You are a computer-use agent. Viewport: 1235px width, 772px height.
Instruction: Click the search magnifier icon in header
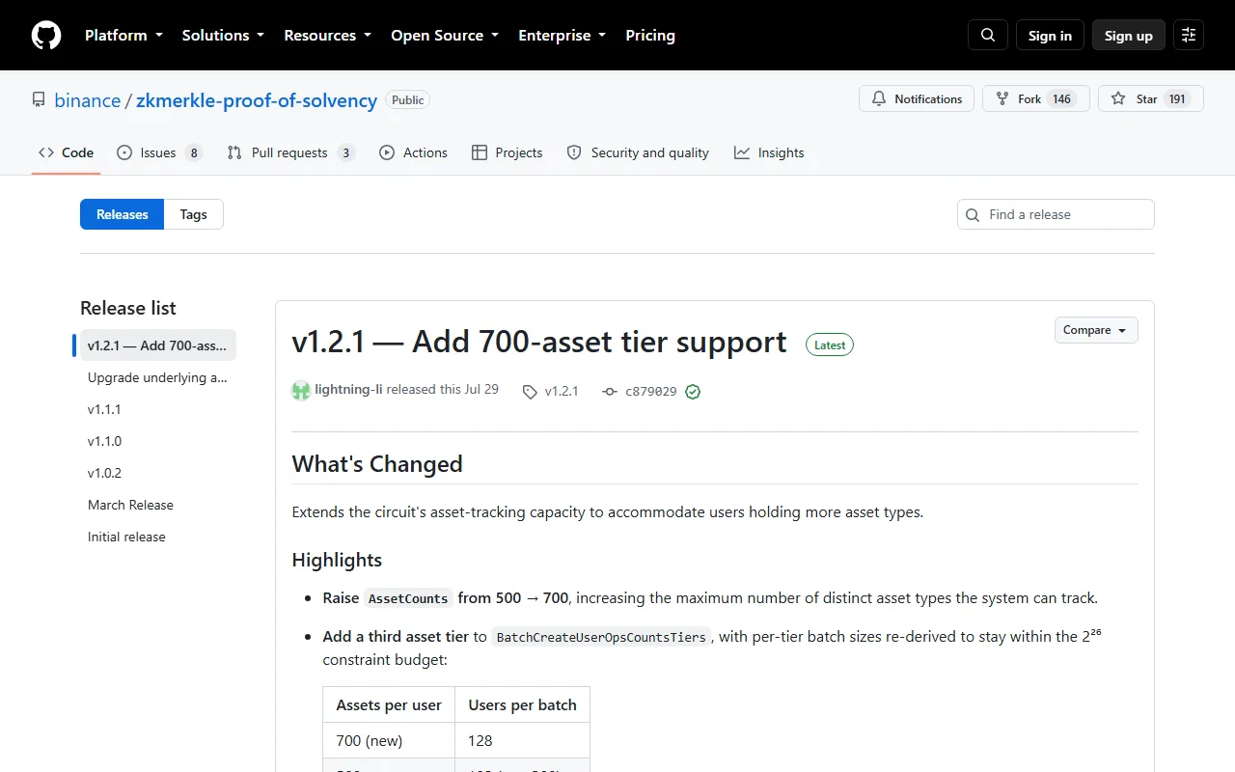988,35
